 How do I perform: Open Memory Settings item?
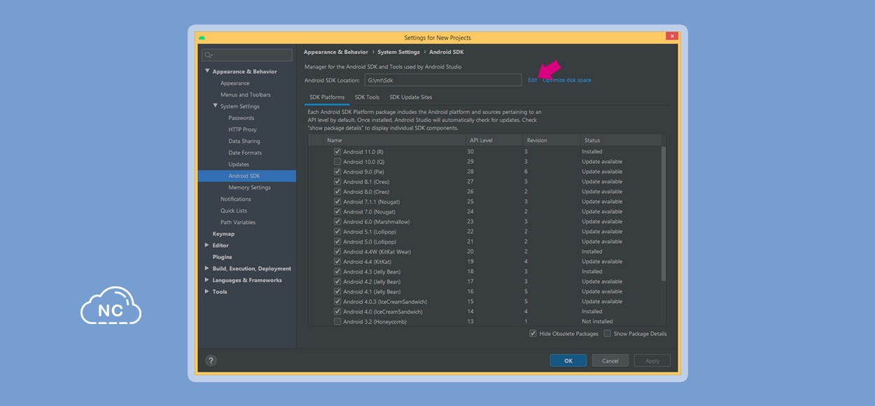pyautogui.click(x=249, y=188)
